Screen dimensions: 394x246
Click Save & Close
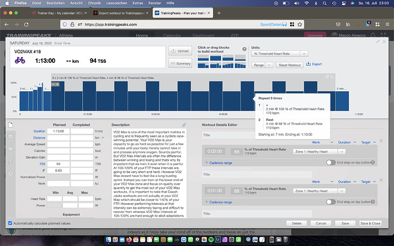pyautogui.click(x=371, y=223)
